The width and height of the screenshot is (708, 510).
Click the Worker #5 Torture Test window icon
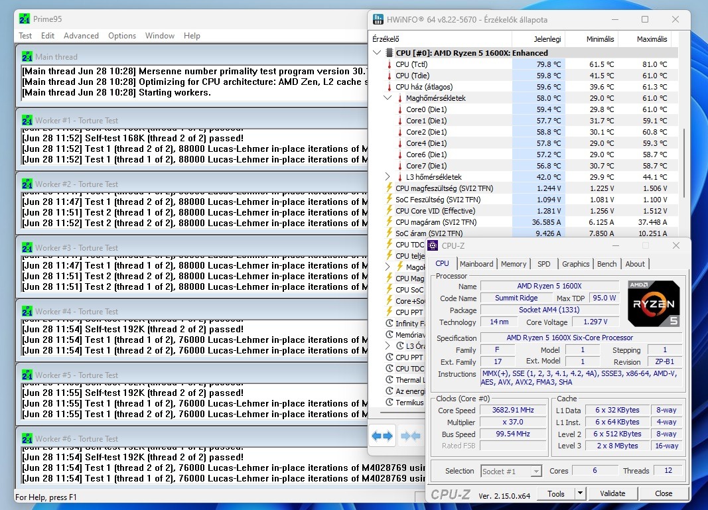pos(27,375)
